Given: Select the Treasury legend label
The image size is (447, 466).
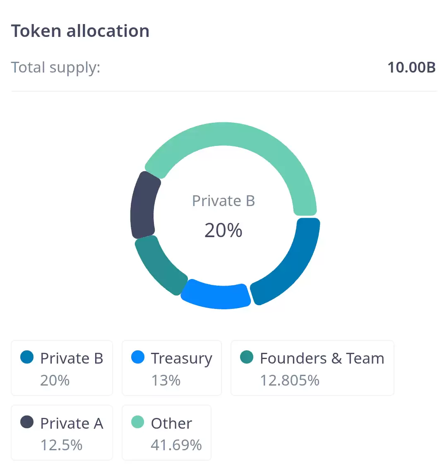Looking at the screenshot, I should point(182,358).
